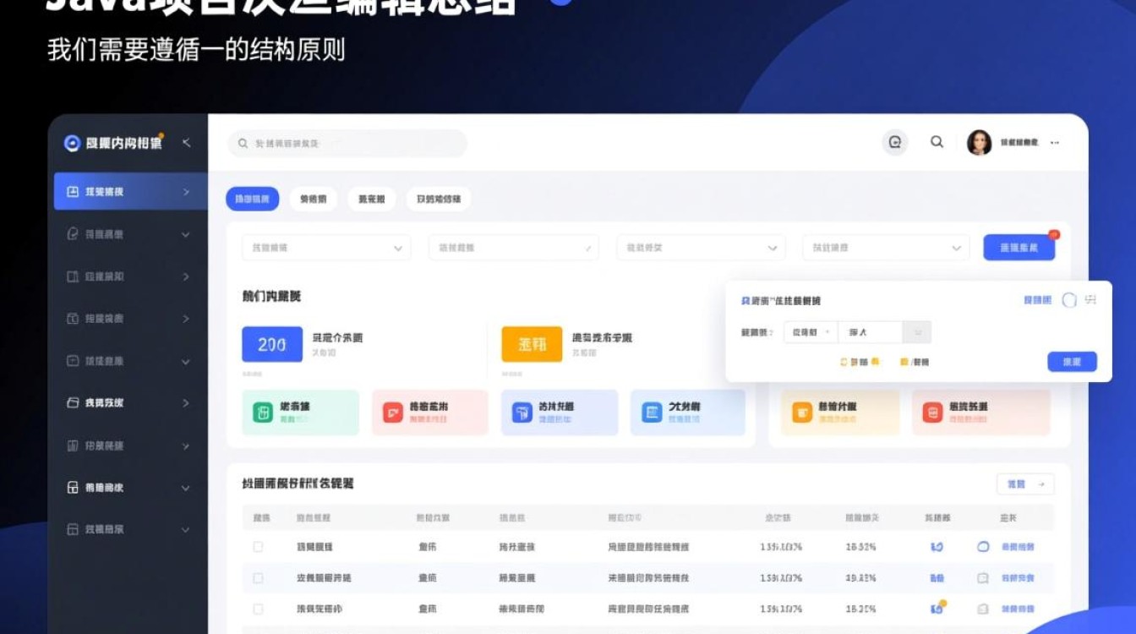This screenshot has width=1136, height=634.
Task: Click the orange briefcase shortcut card icon
Action: click(x=801, y=413)
